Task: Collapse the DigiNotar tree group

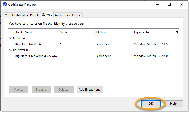Action: 10,38
